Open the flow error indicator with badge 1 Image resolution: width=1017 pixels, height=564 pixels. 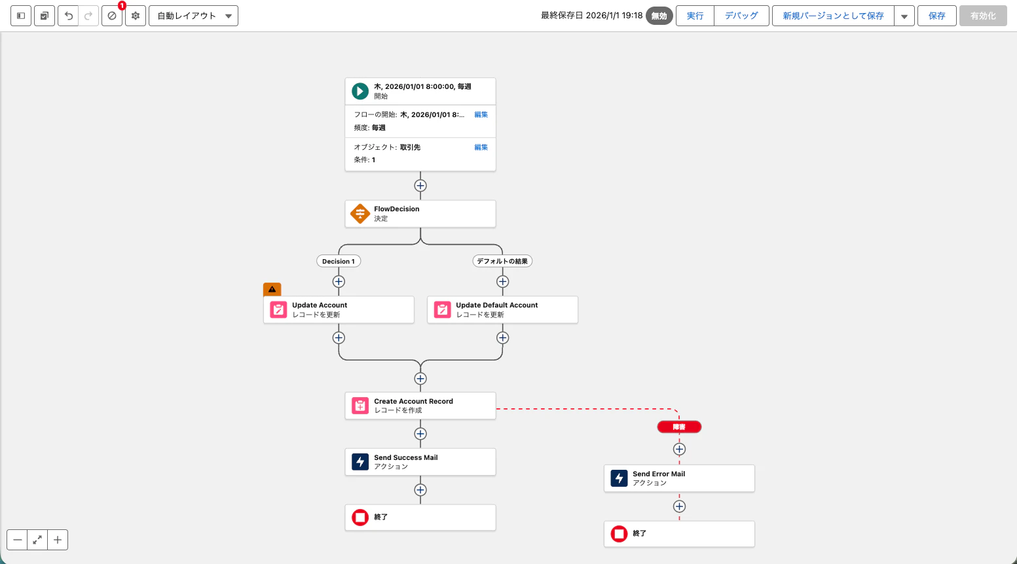(x=111, y=16)
